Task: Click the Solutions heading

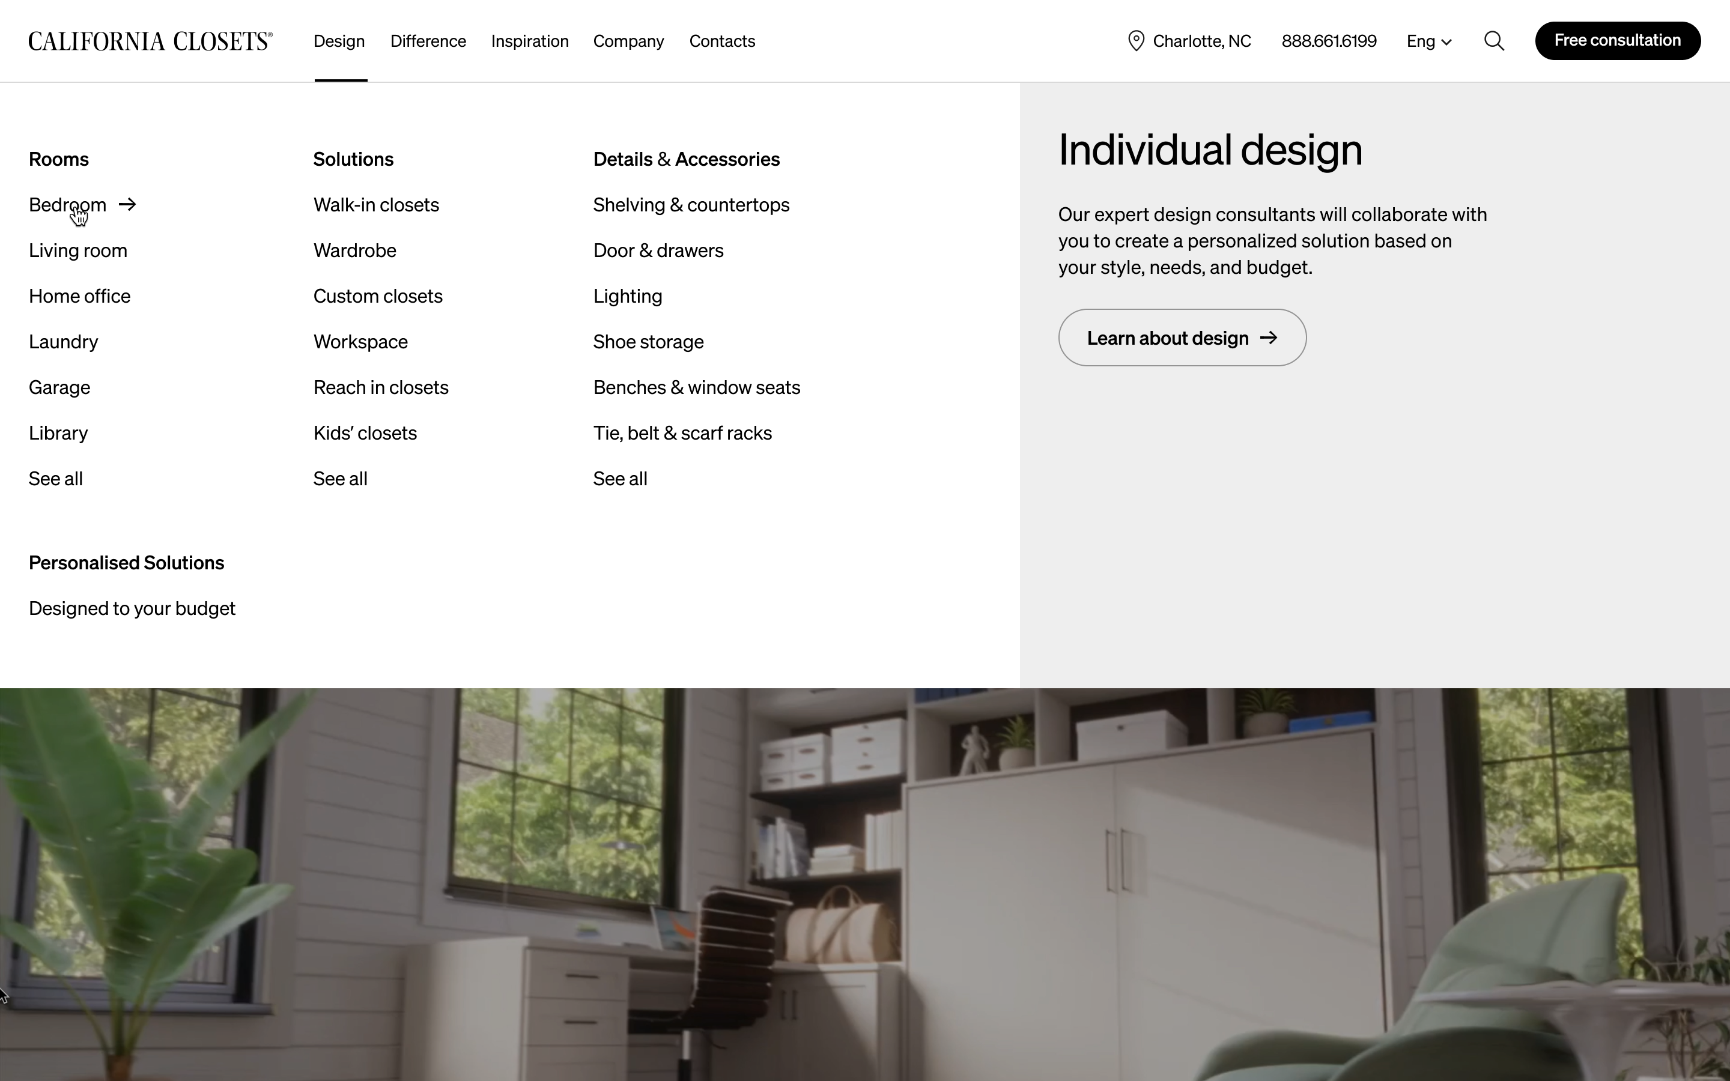Action: point(353,159)
